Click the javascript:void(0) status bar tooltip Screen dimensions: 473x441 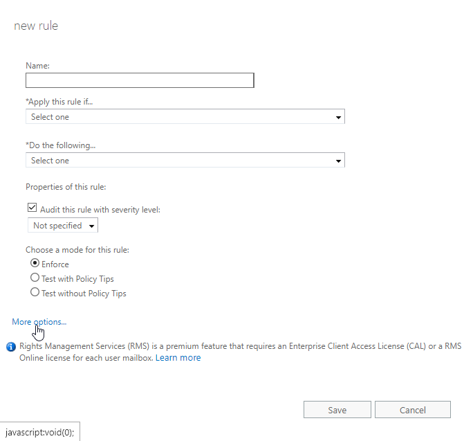click(x=39, y=431)
